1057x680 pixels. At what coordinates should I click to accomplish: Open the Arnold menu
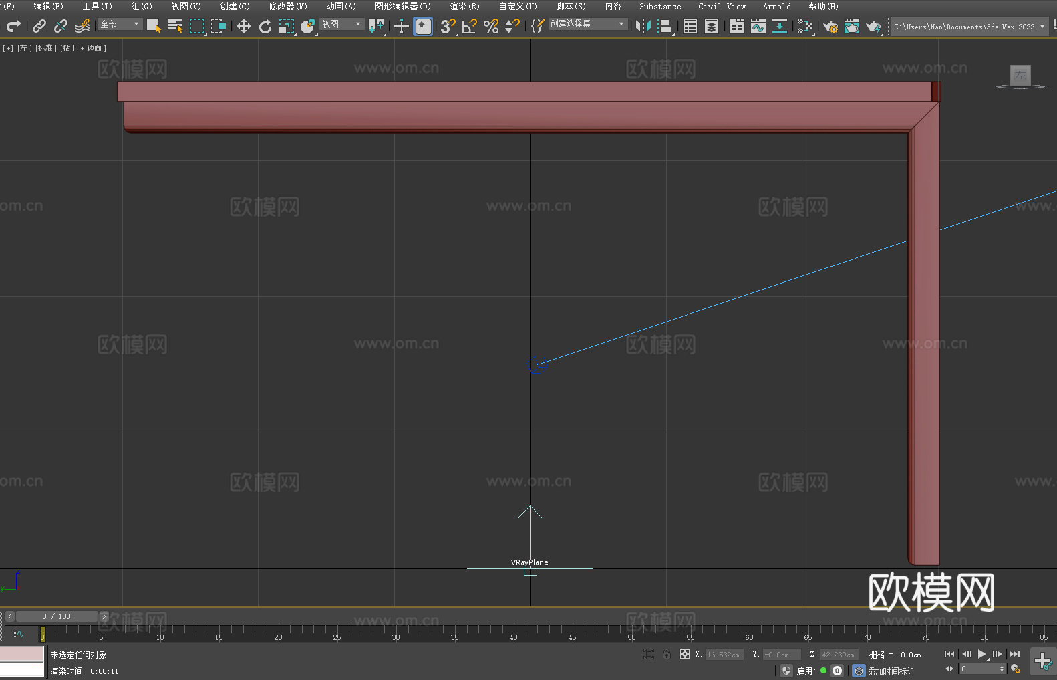776,6
